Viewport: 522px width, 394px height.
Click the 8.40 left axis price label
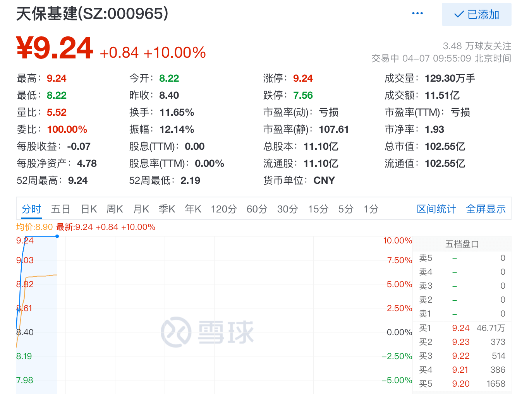[x=25, y=332]
